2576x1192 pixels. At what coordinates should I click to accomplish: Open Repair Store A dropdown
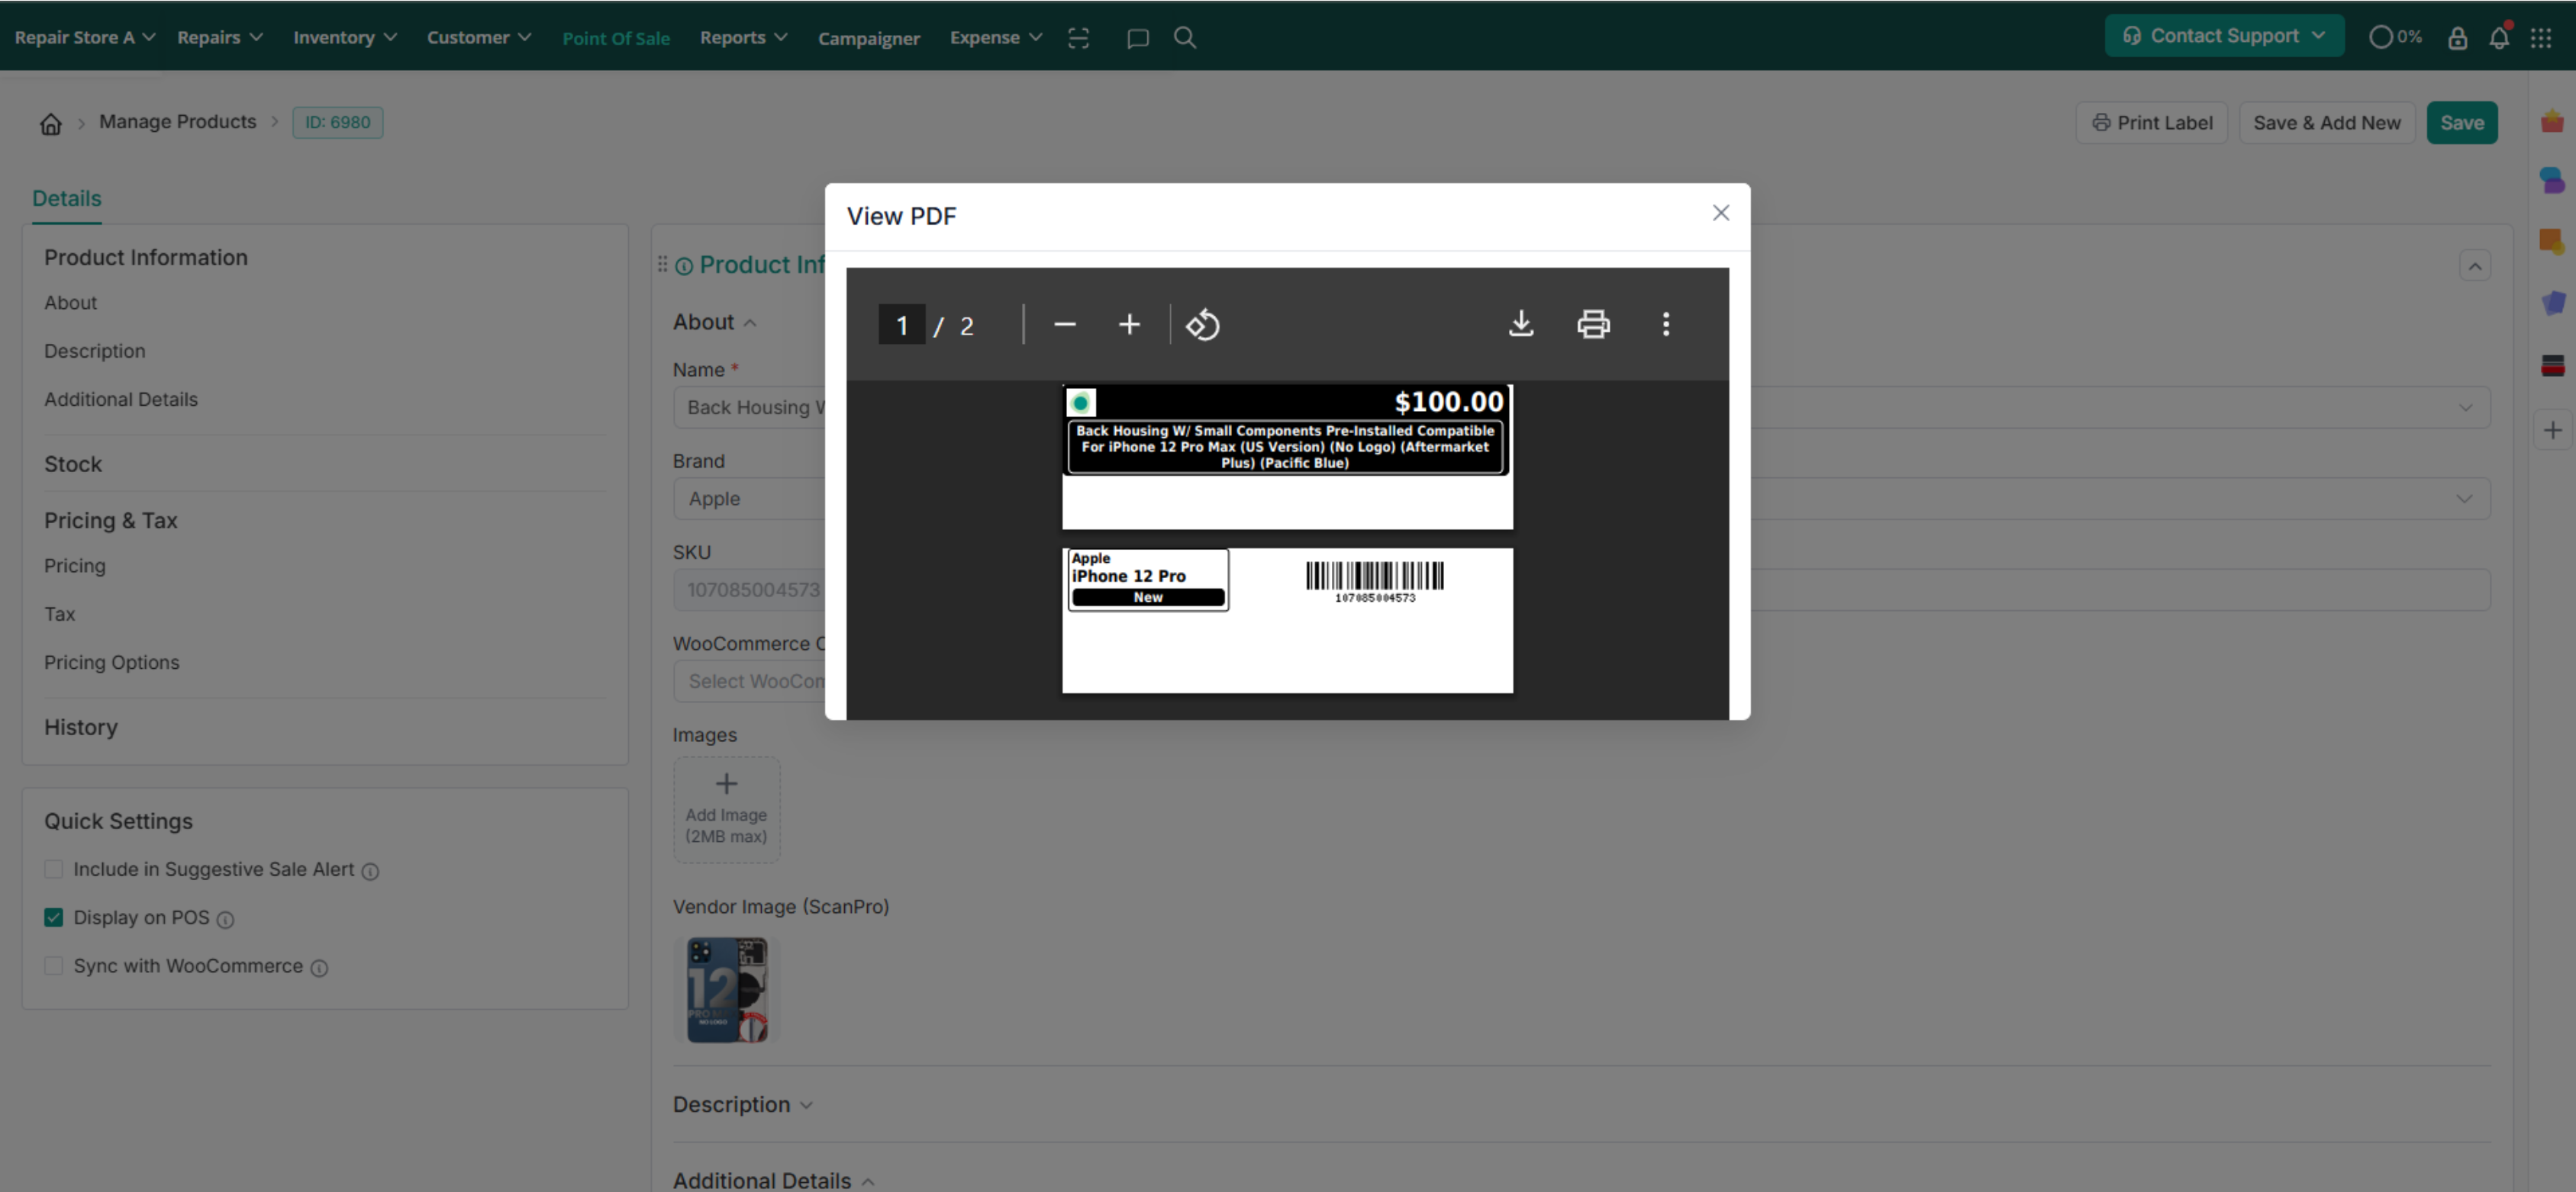[x=84, y=37]
